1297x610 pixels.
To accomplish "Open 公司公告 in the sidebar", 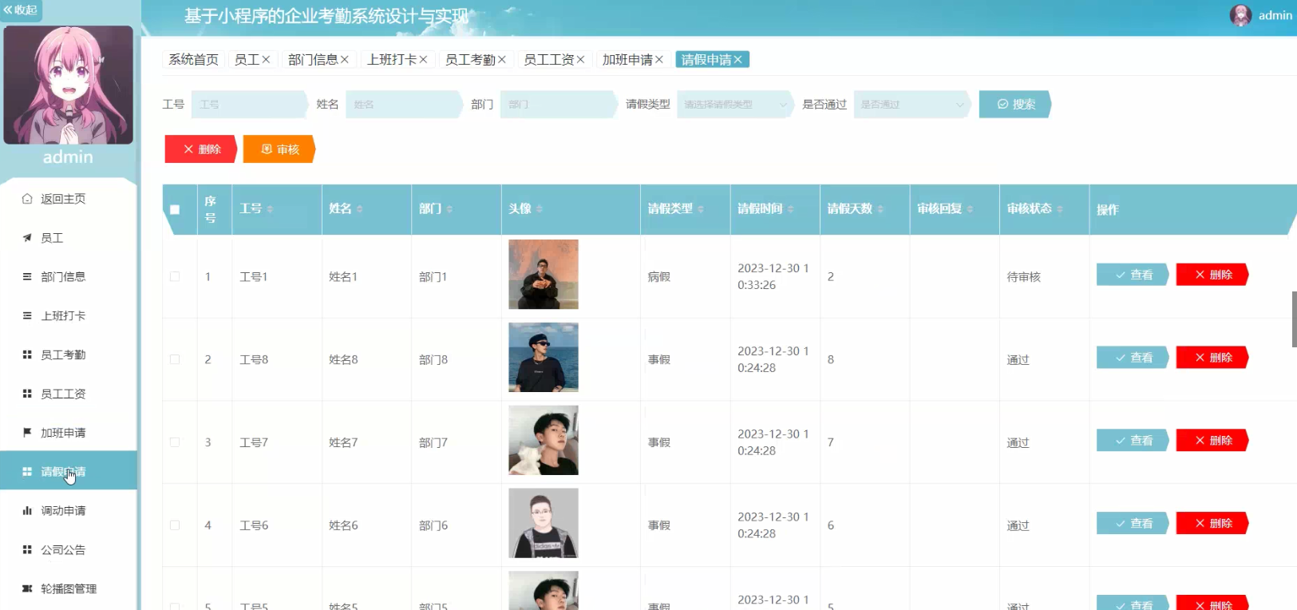I will tap(69, 550).
